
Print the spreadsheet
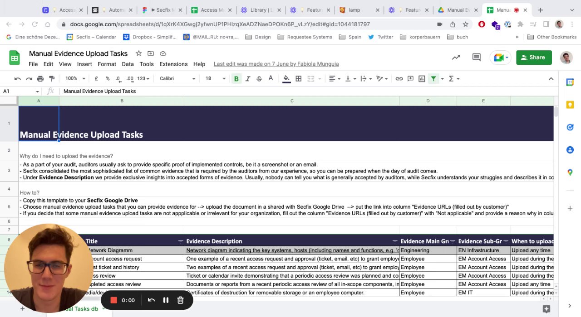pos(40,79)
